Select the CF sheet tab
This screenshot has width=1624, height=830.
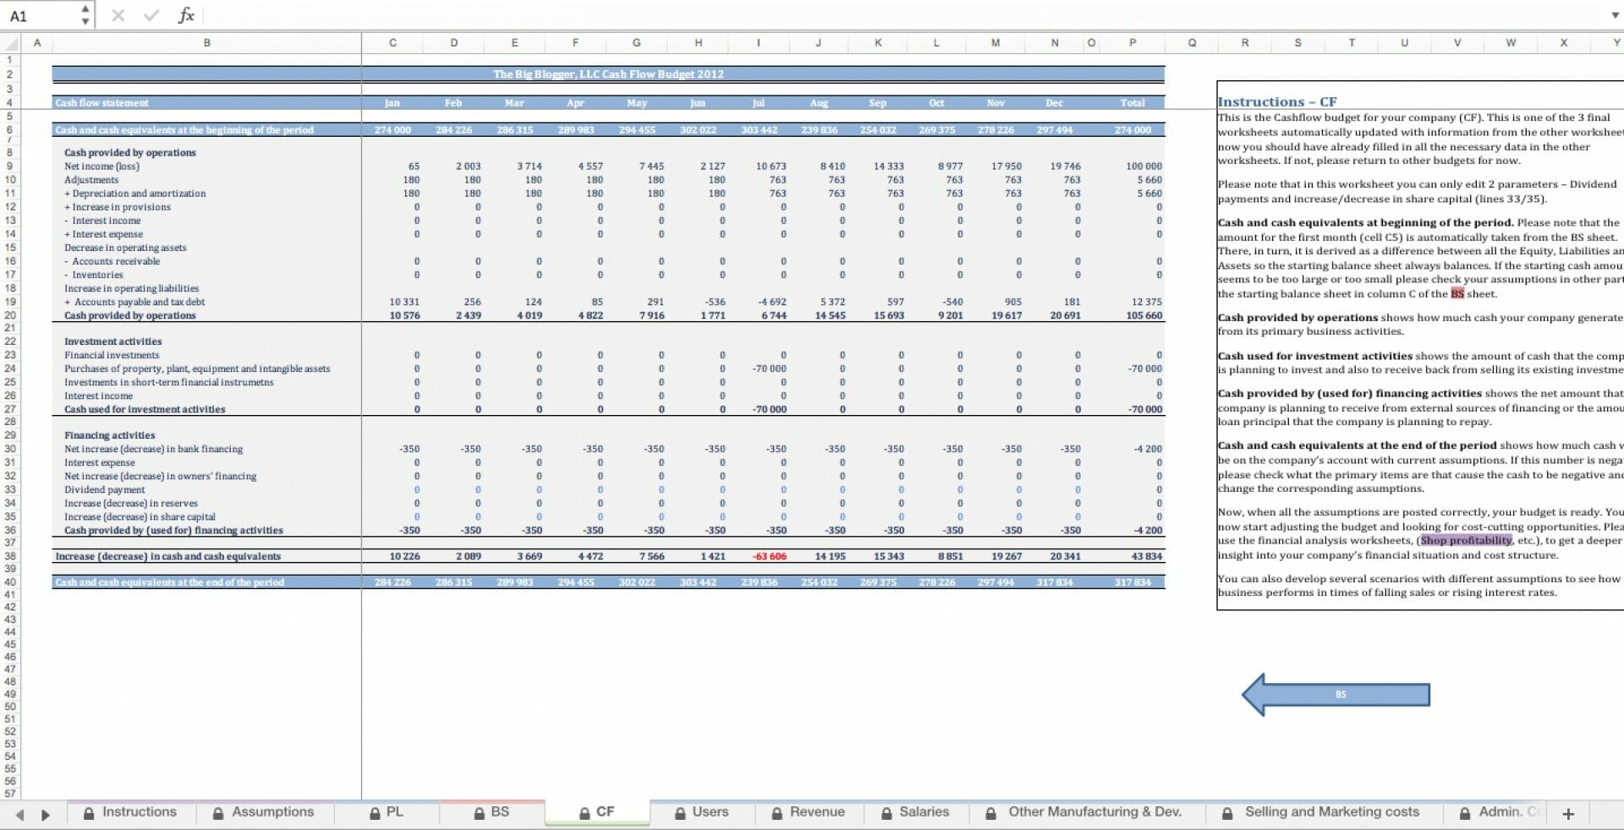(596, 811)
